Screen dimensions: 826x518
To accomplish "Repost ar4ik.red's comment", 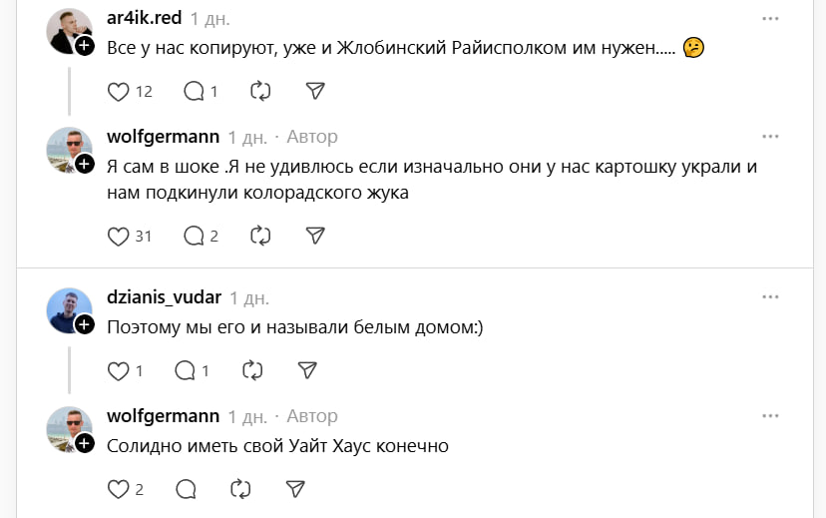I will pyautogui.click(x=261, y=91).
